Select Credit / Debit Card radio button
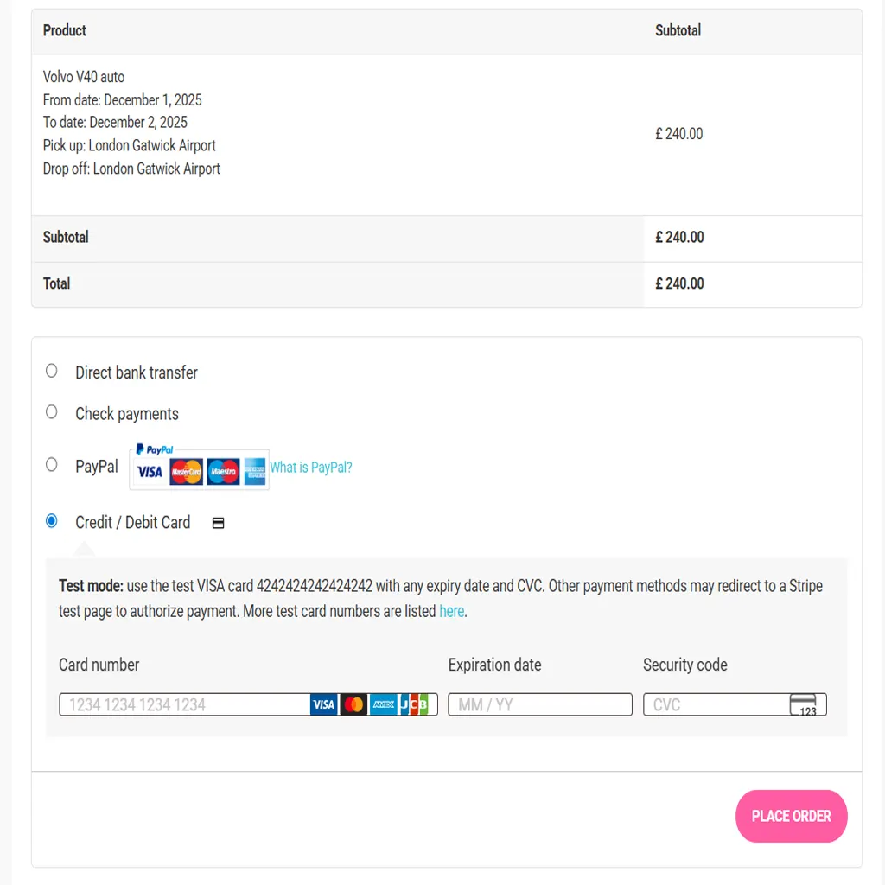This screenshot has width=885, height=885. pyautogui.click(x=52, y=521)
